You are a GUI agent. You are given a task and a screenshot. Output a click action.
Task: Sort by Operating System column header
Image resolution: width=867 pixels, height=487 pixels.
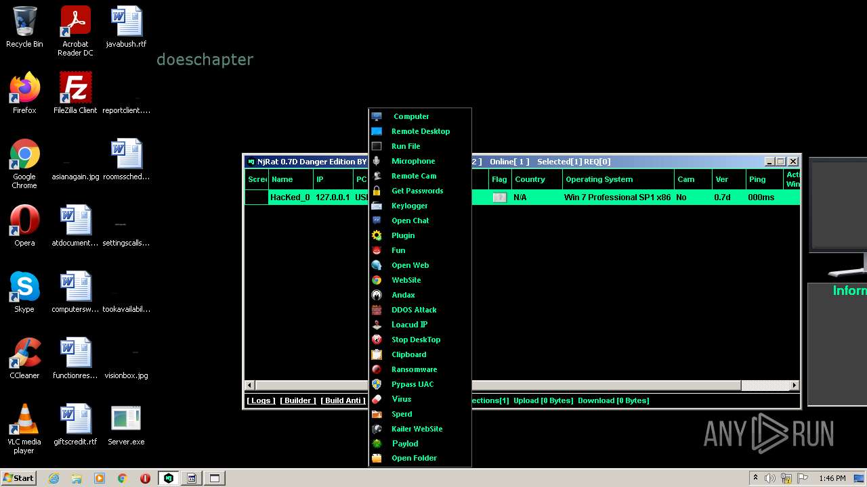618,179
